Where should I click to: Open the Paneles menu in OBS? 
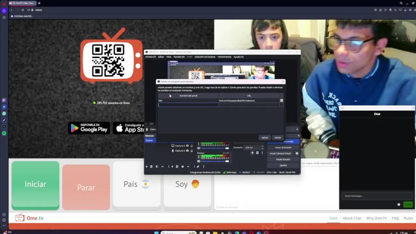179,57
